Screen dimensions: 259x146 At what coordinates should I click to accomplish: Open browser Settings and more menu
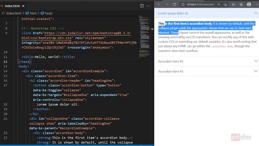tap(257, 4)
